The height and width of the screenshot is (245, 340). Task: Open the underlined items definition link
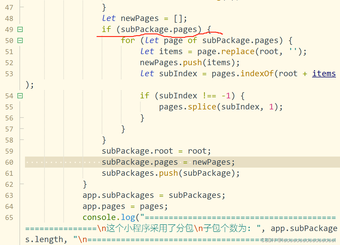323,73
